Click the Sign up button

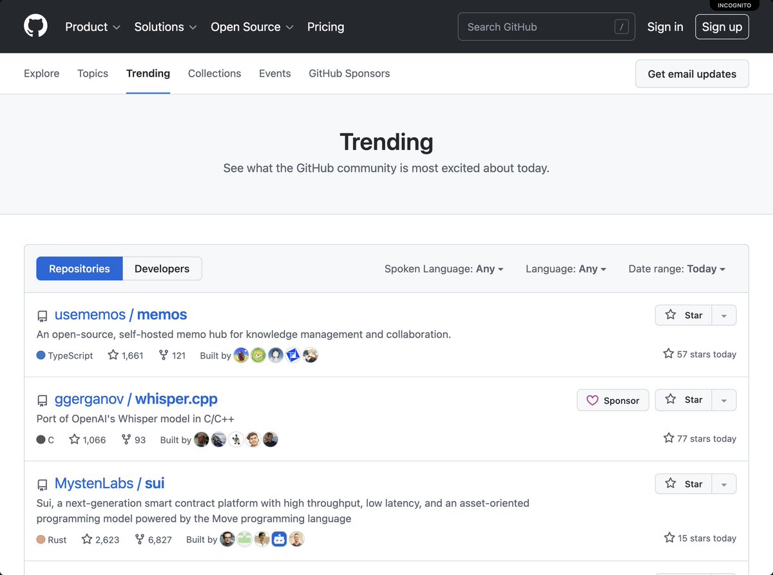click(721, 27)
